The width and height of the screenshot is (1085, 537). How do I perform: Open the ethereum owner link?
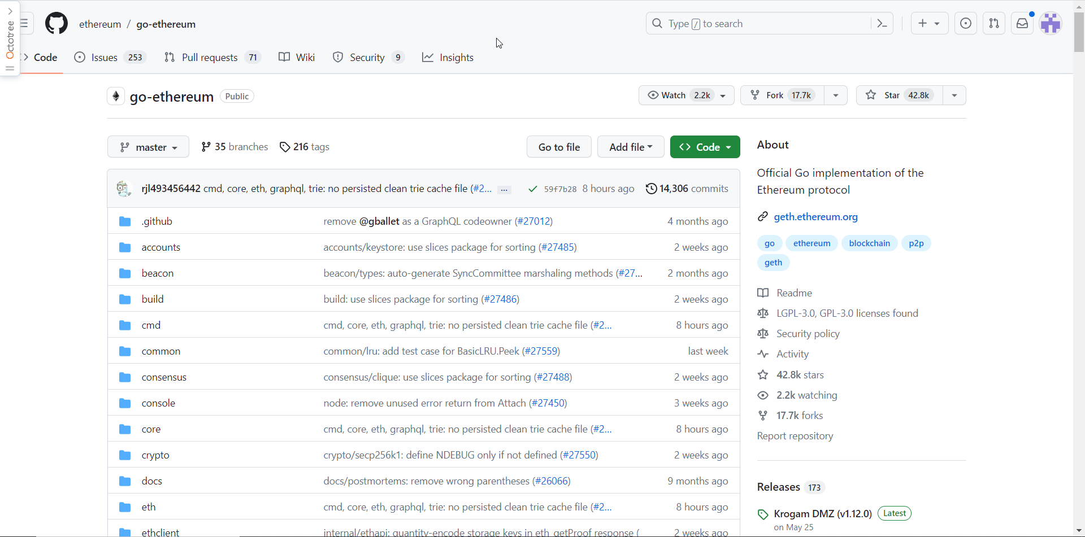point(100,24)
